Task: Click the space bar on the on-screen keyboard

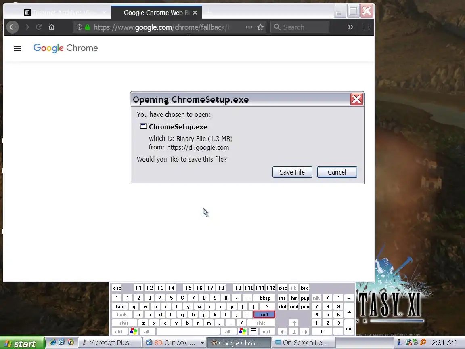Action: (188, 332)
